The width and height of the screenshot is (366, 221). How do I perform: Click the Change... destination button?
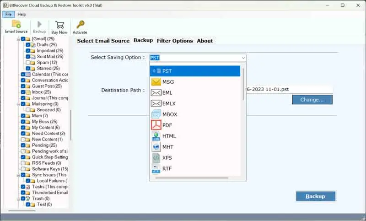tap(312, 100)
